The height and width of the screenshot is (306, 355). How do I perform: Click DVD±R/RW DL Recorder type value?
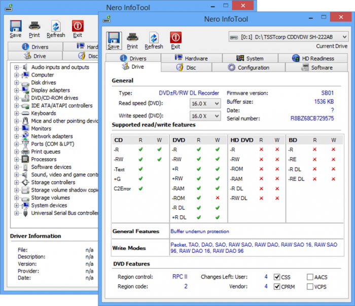(x=189, y=93)
